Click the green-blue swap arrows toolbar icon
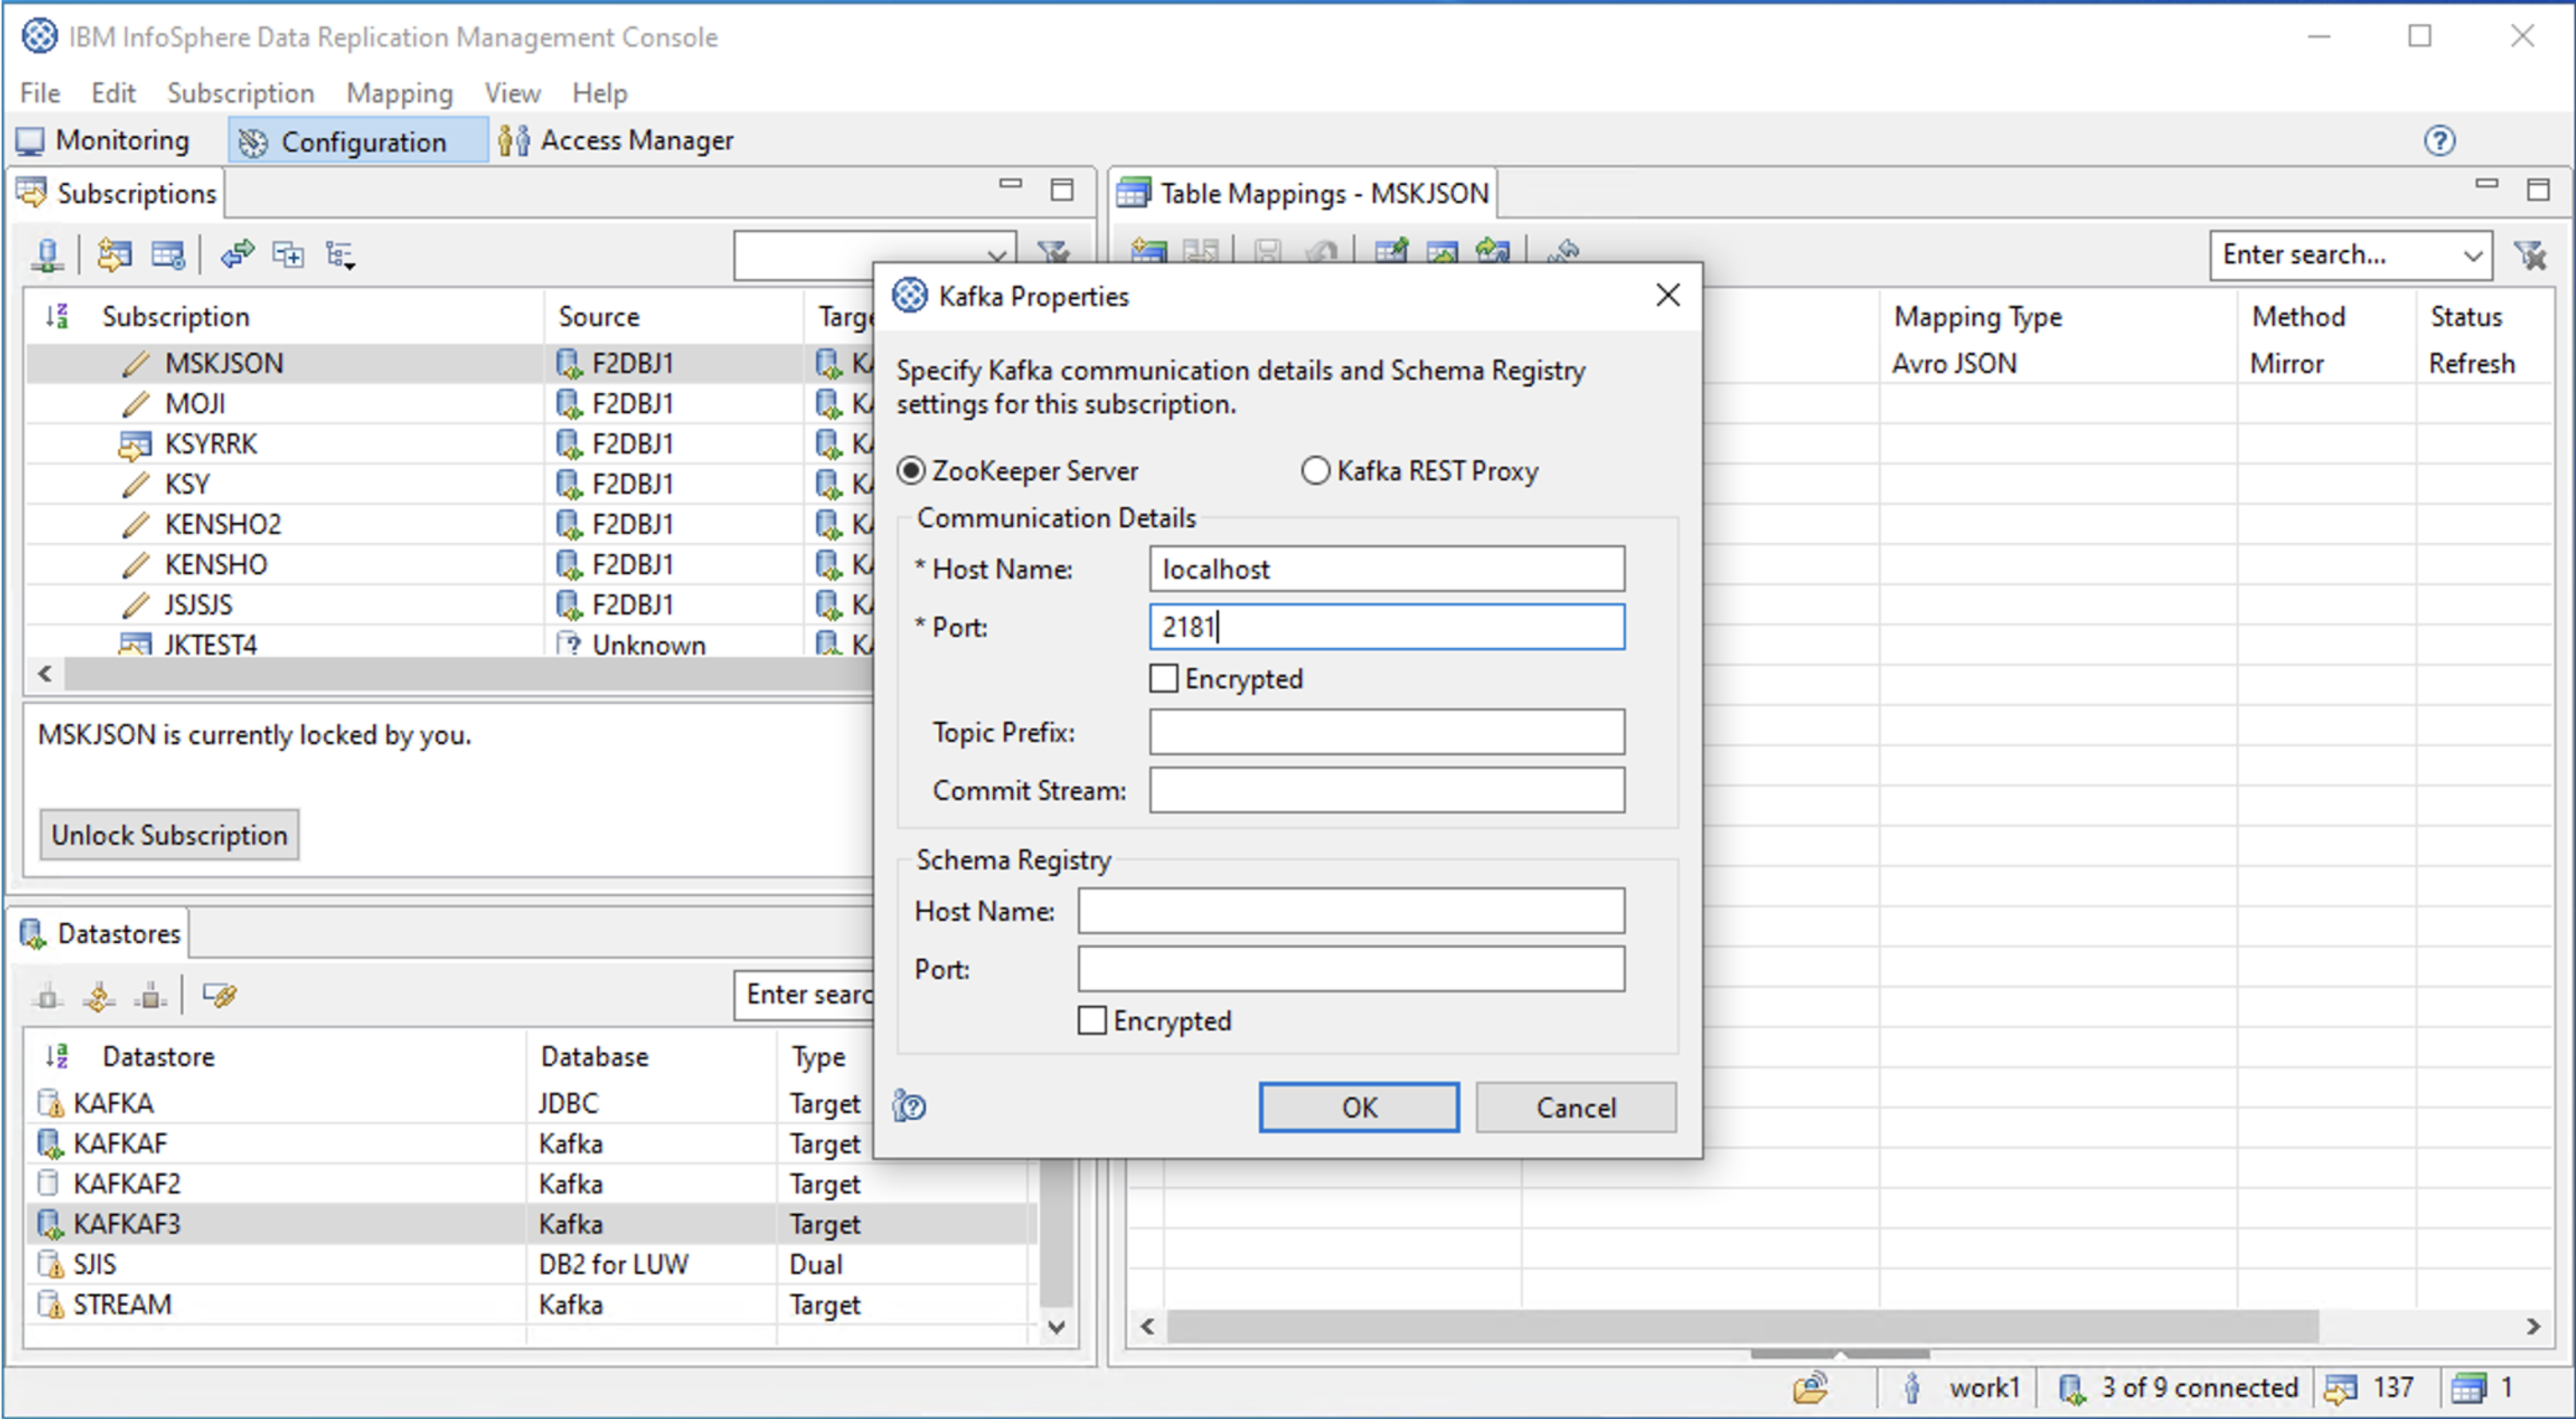 tap(237, 255)
